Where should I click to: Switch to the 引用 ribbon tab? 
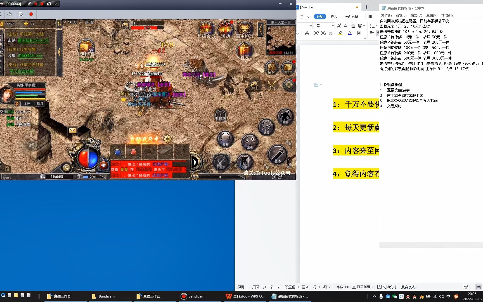[368, 16]
